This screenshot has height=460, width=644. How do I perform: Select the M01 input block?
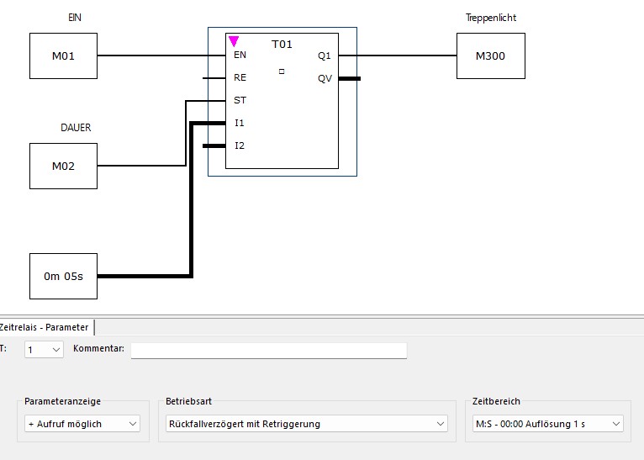click(x=63, y=56)
